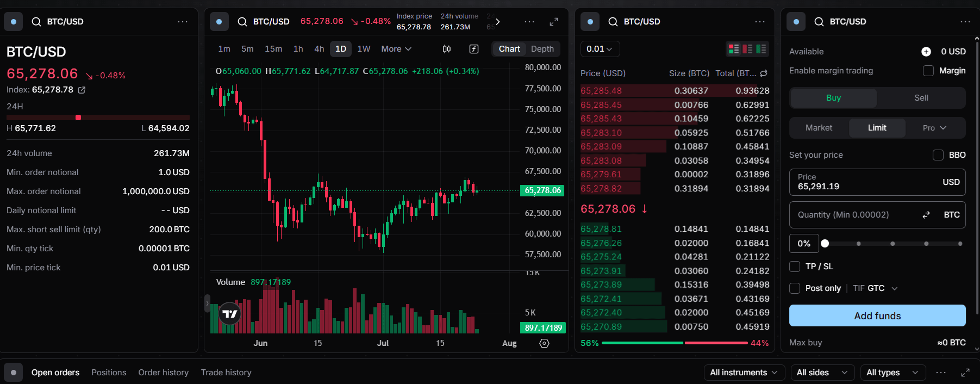Switch quantity unit with the swap arrows icon
980x384 pixels.
tap(926, 215)
